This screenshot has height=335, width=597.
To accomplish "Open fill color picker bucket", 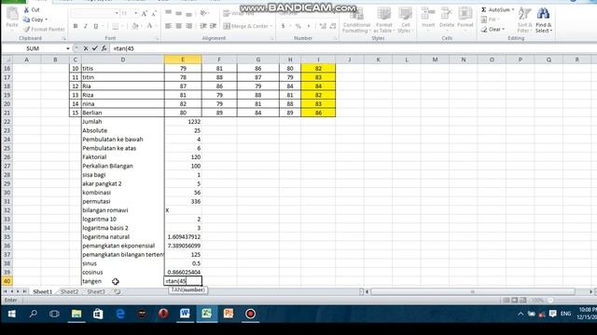I will coord(134,26).
